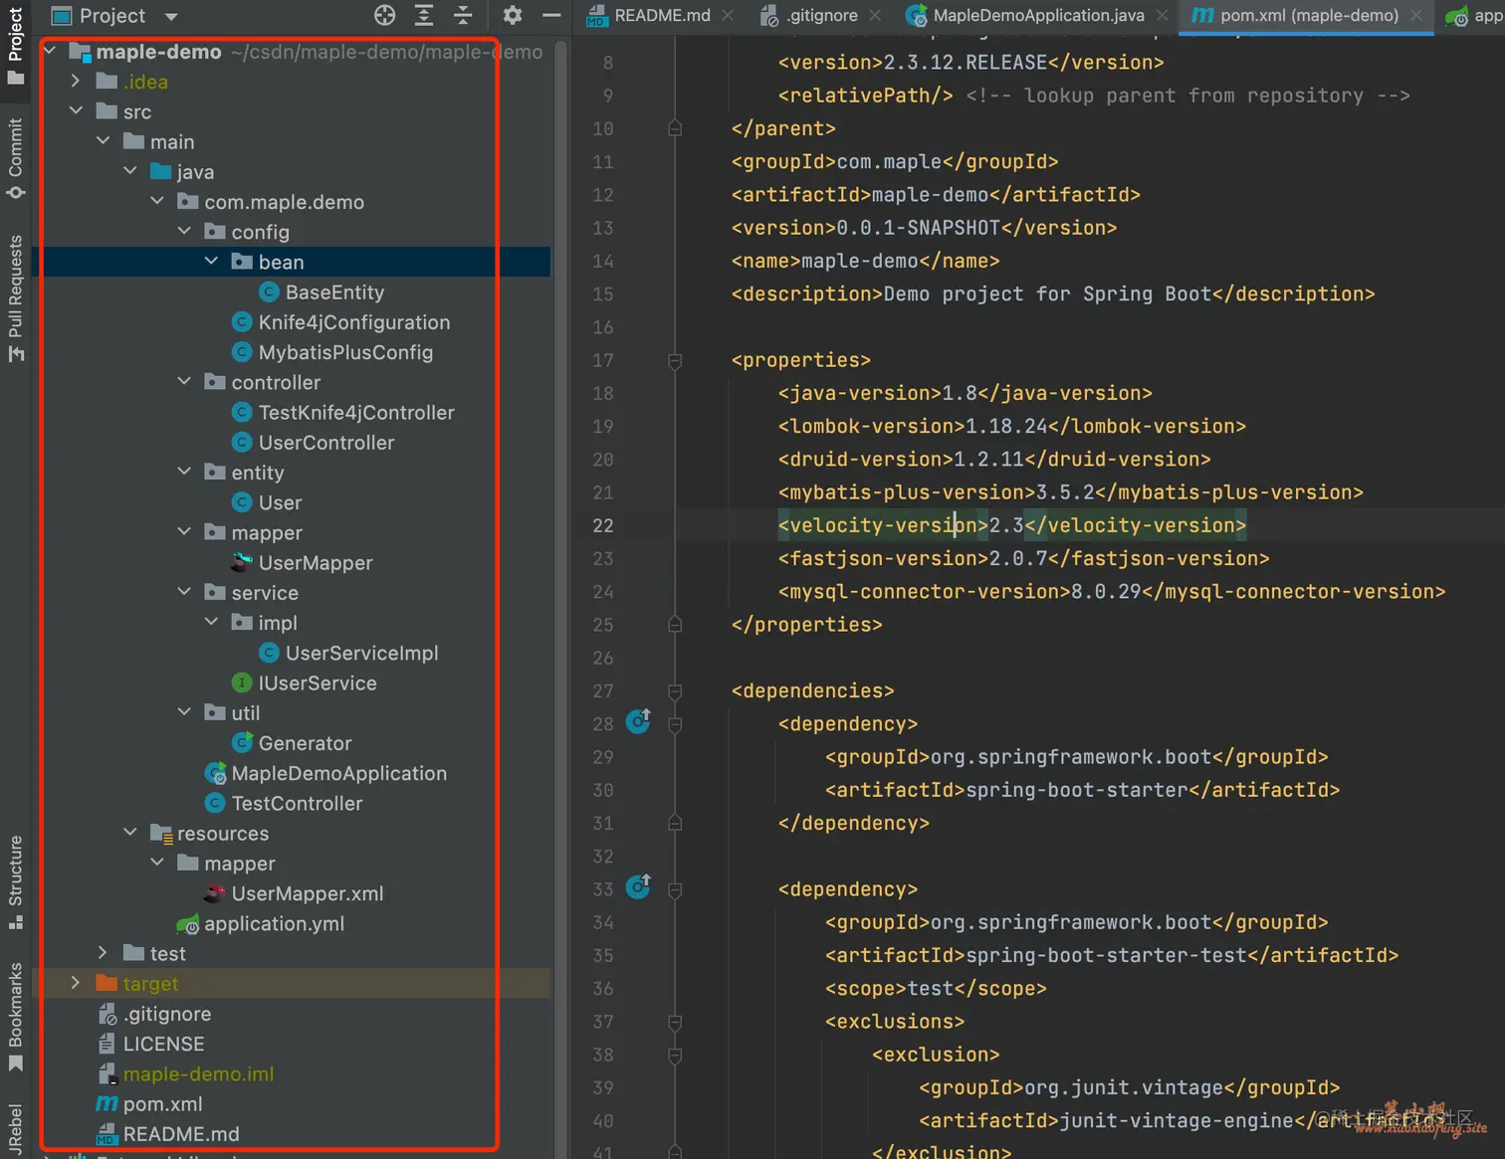Screen dimensions: 1505x1159
Task: Fold the properties block at line 17
Action: pyautogui.click(x=675, y=360)
